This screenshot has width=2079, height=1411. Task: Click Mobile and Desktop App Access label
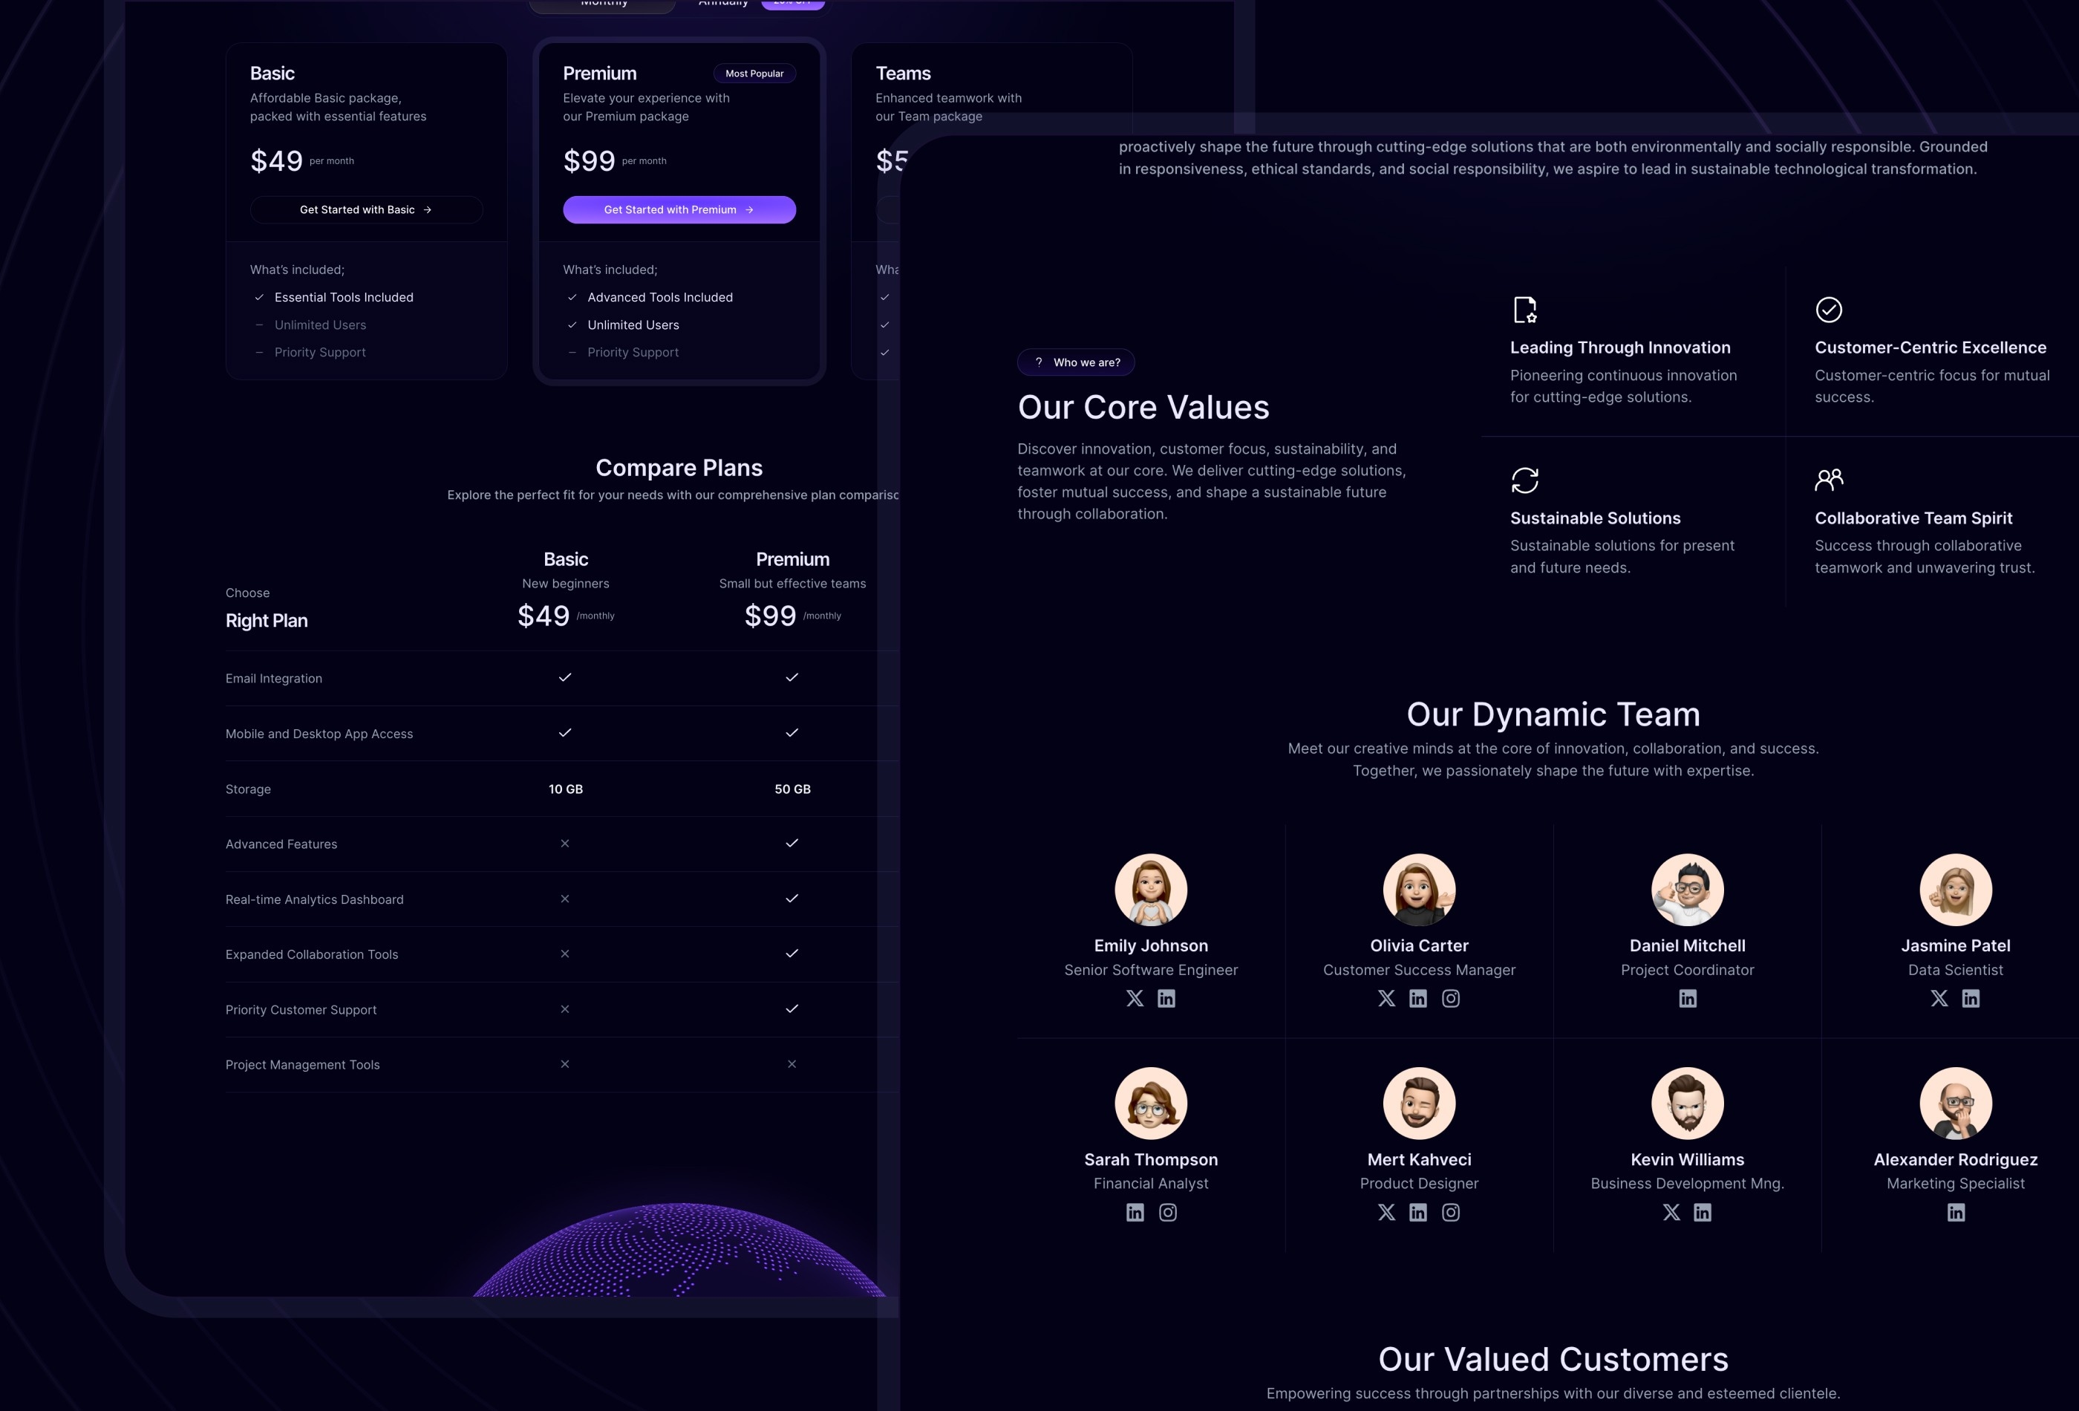pyautogui.click(x=319, y=734)
